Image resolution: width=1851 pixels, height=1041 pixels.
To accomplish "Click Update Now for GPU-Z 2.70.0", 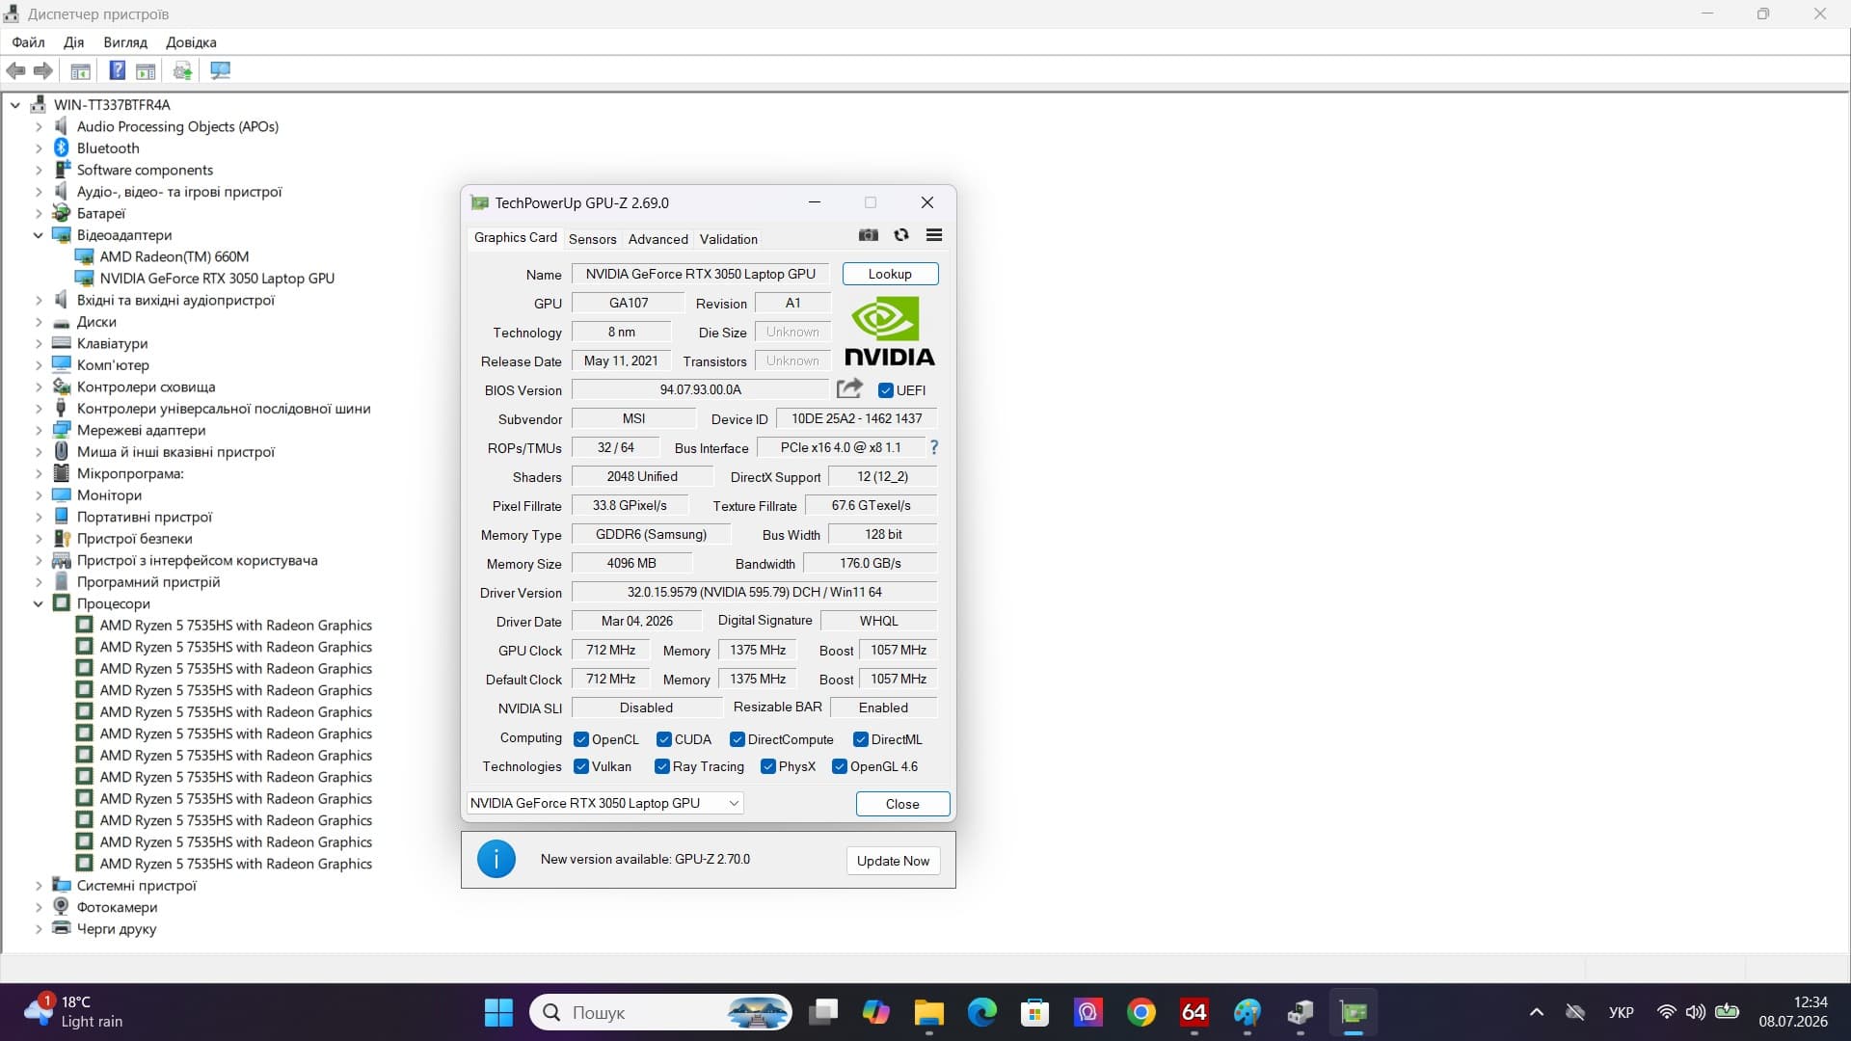I will [893, 861].
